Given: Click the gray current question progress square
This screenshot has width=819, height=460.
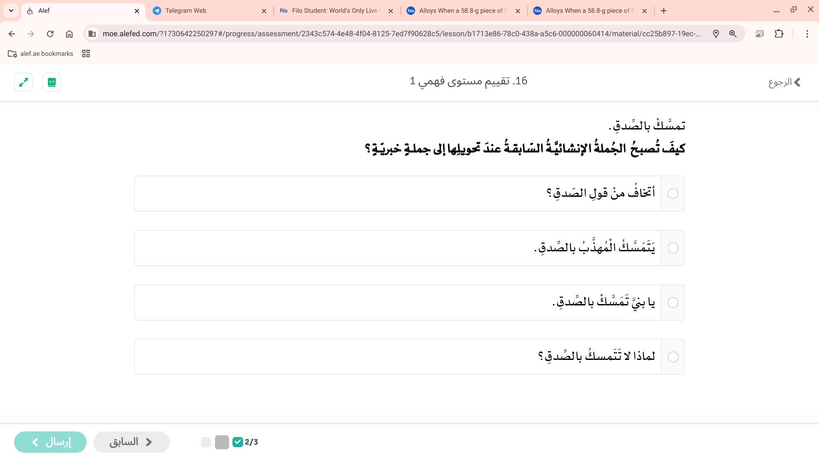Looking at the screenshot, I should point(222,442).
